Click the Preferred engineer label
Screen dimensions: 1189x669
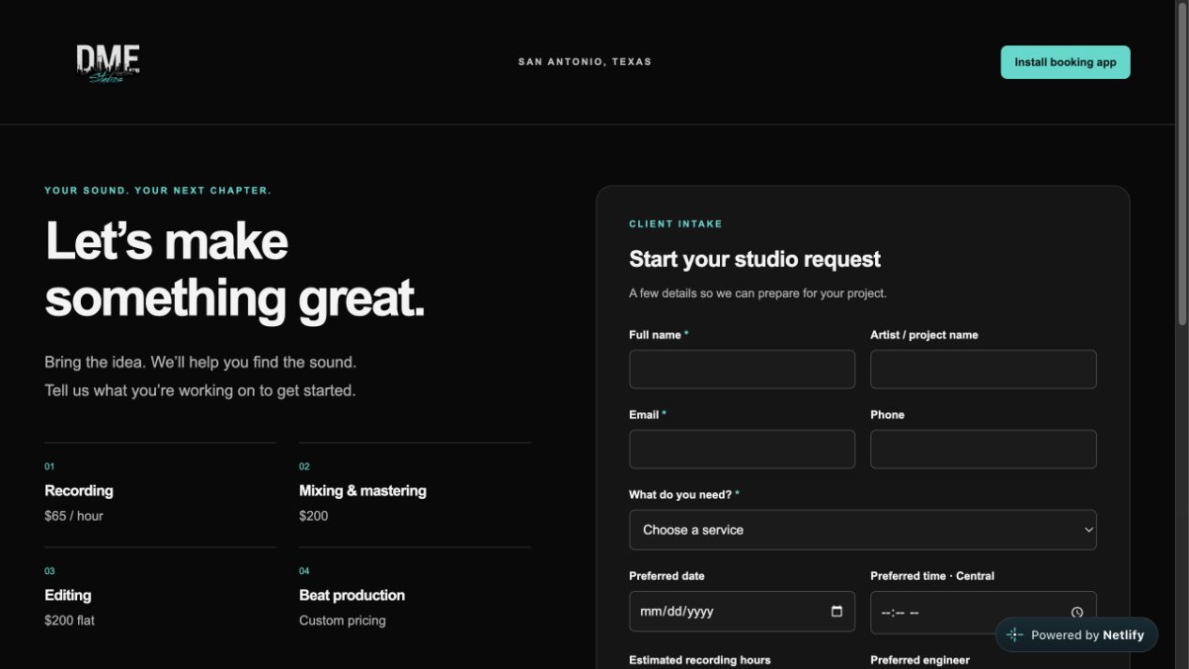(x=920, y=661)
